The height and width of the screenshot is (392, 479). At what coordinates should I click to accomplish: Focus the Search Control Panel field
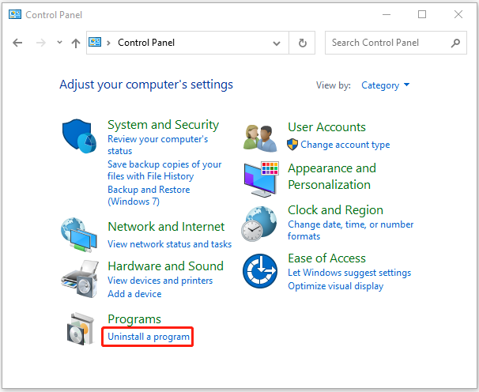[395, 43]
